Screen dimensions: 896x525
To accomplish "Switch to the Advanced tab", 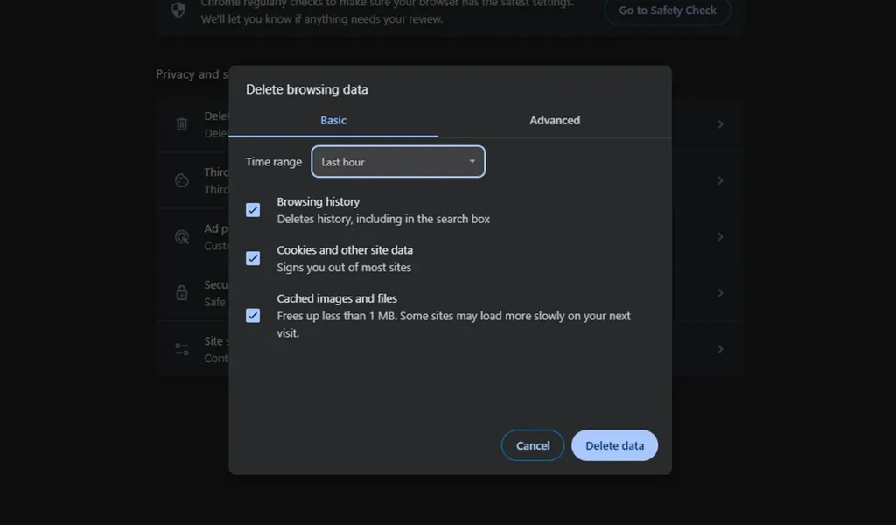I will tap(555, 121).
